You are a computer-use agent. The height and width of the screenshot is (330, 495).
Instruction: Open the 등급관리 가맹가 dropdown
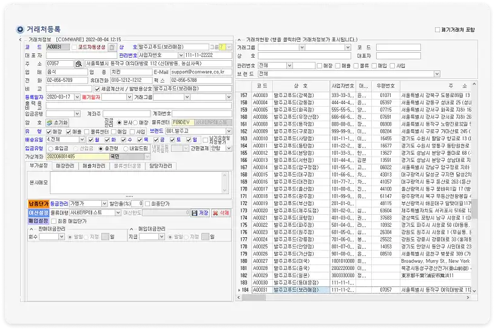104,204
